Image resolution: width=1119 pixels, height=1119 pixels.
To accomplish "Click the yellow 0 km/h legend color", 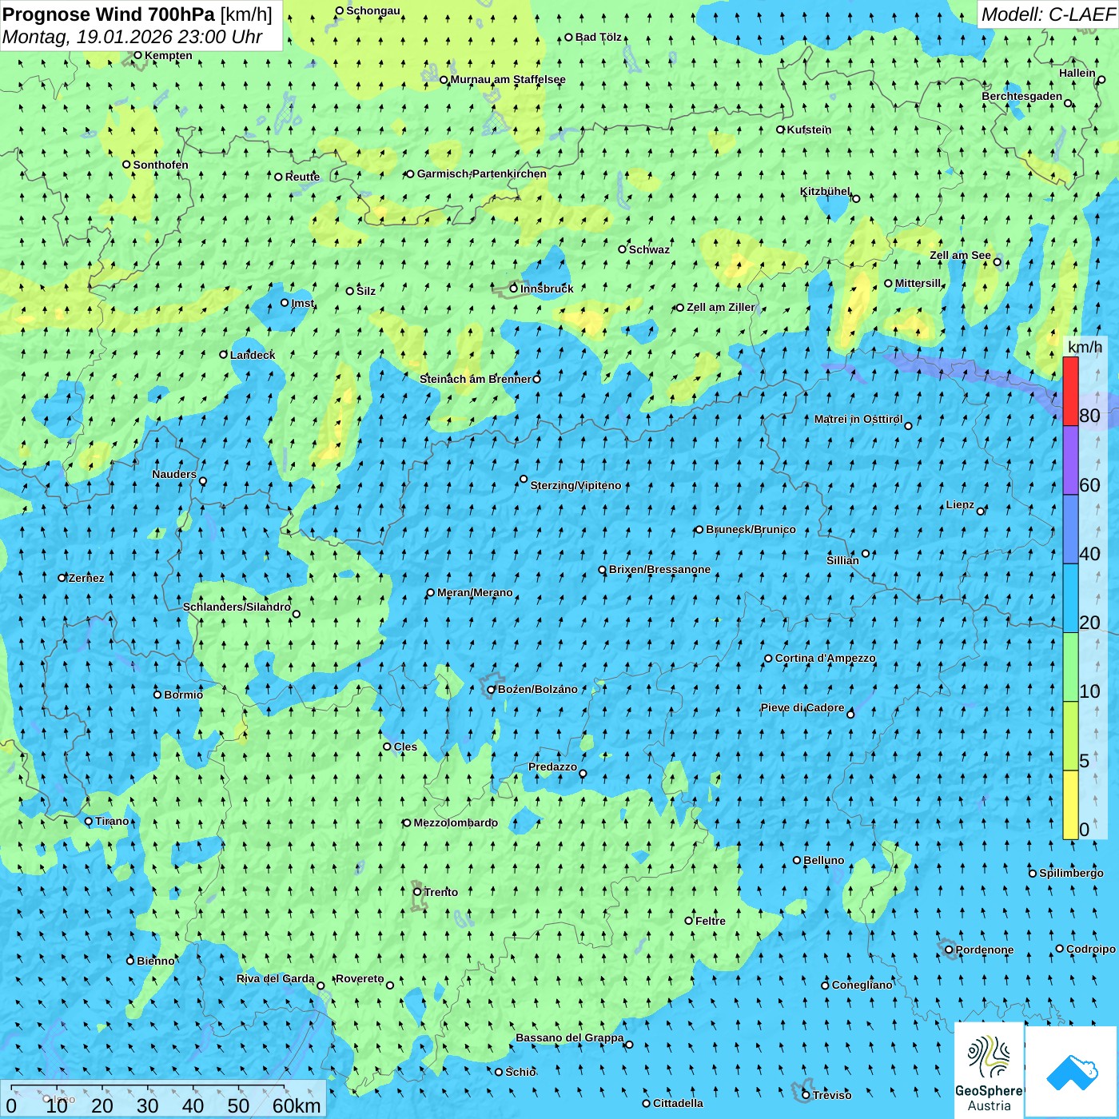I will click(1070, 805).
